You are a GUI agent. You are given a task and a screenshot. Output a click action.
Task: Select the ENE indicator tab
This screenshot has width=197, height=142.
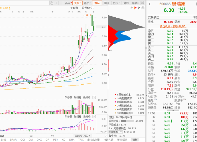3,140
